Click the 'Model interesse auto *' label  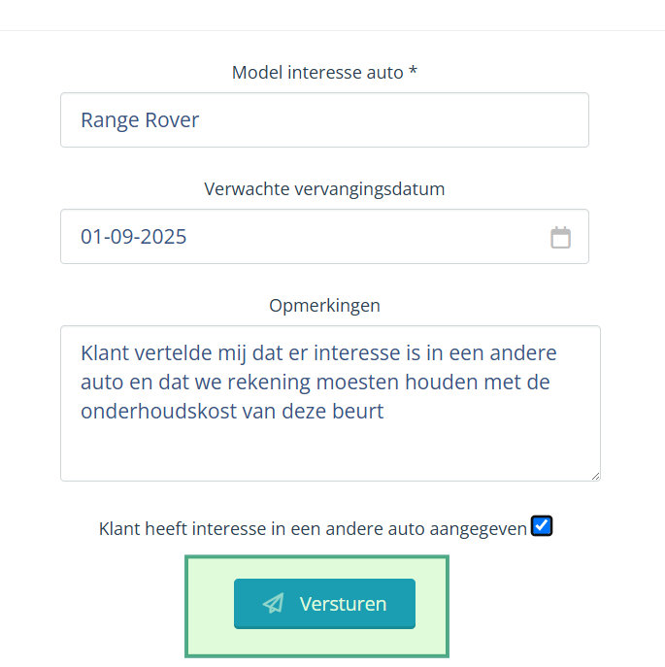324,72
